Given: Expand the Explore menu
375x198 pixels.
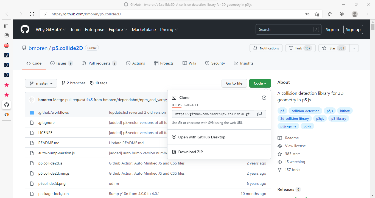Looking at the screenshot, I should click(x=118, y=29).
